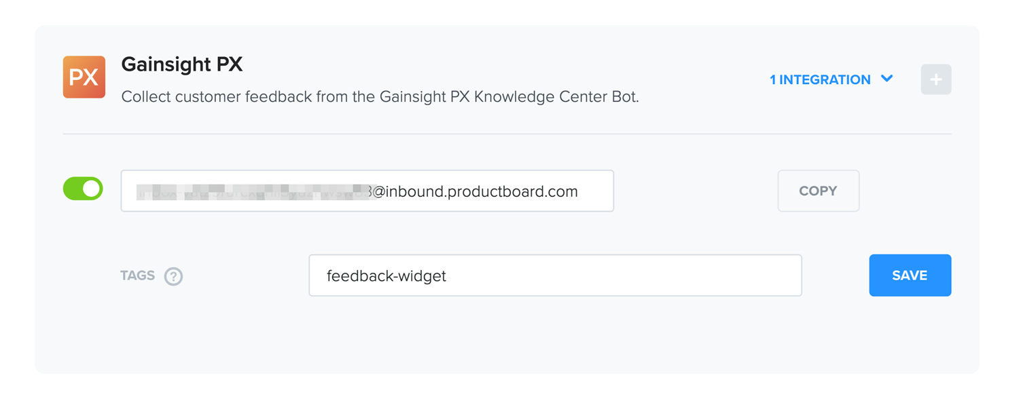This screenshot has width=1019, height=401.
Task: Click the blue chevron arrow next to 1 INTEGRATION
Action: 887,79
